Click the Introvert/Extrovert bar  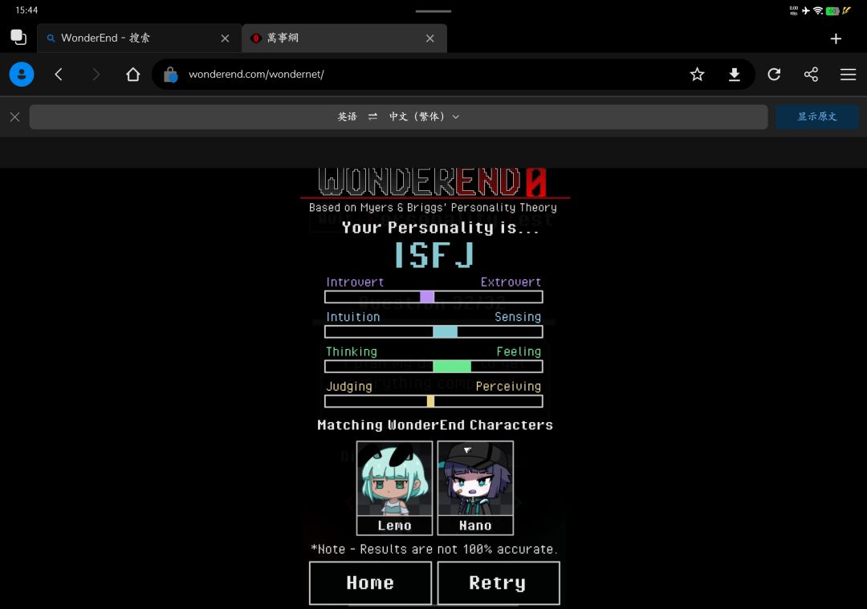[433, 297]
